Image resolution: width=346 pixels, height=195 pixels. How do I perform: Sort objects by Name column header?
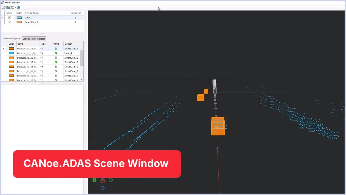point(28,44)
